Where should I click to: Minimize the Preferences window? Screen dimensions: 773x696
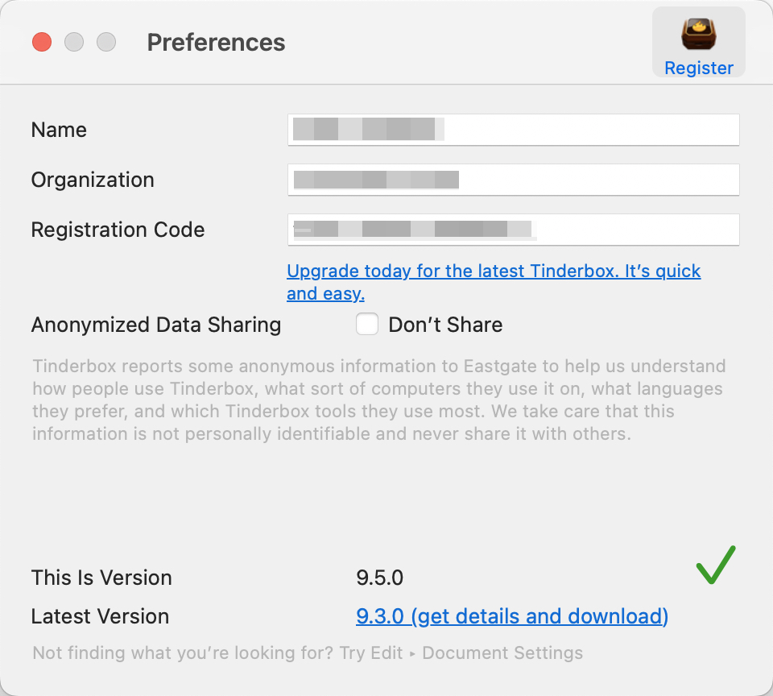pos(74,42)
